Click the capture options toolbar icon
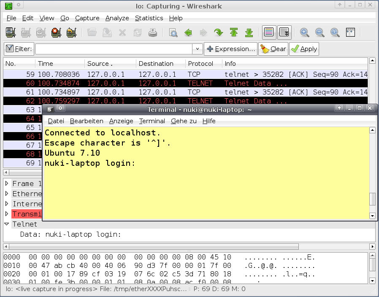Viewport: 379px width, 297px height. (x=26, y=32)
